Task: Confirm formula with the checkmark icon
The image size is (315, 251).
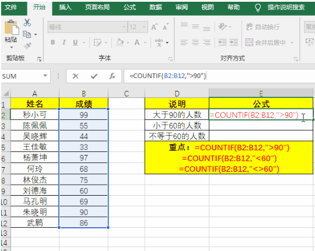Action: (x=94, y=76)
